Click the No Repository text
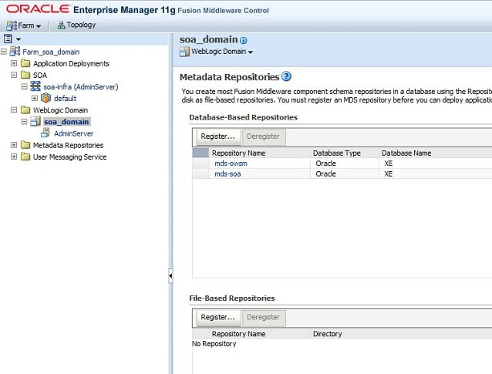This screenshot has height=374, width=492. tap(214, 344)
